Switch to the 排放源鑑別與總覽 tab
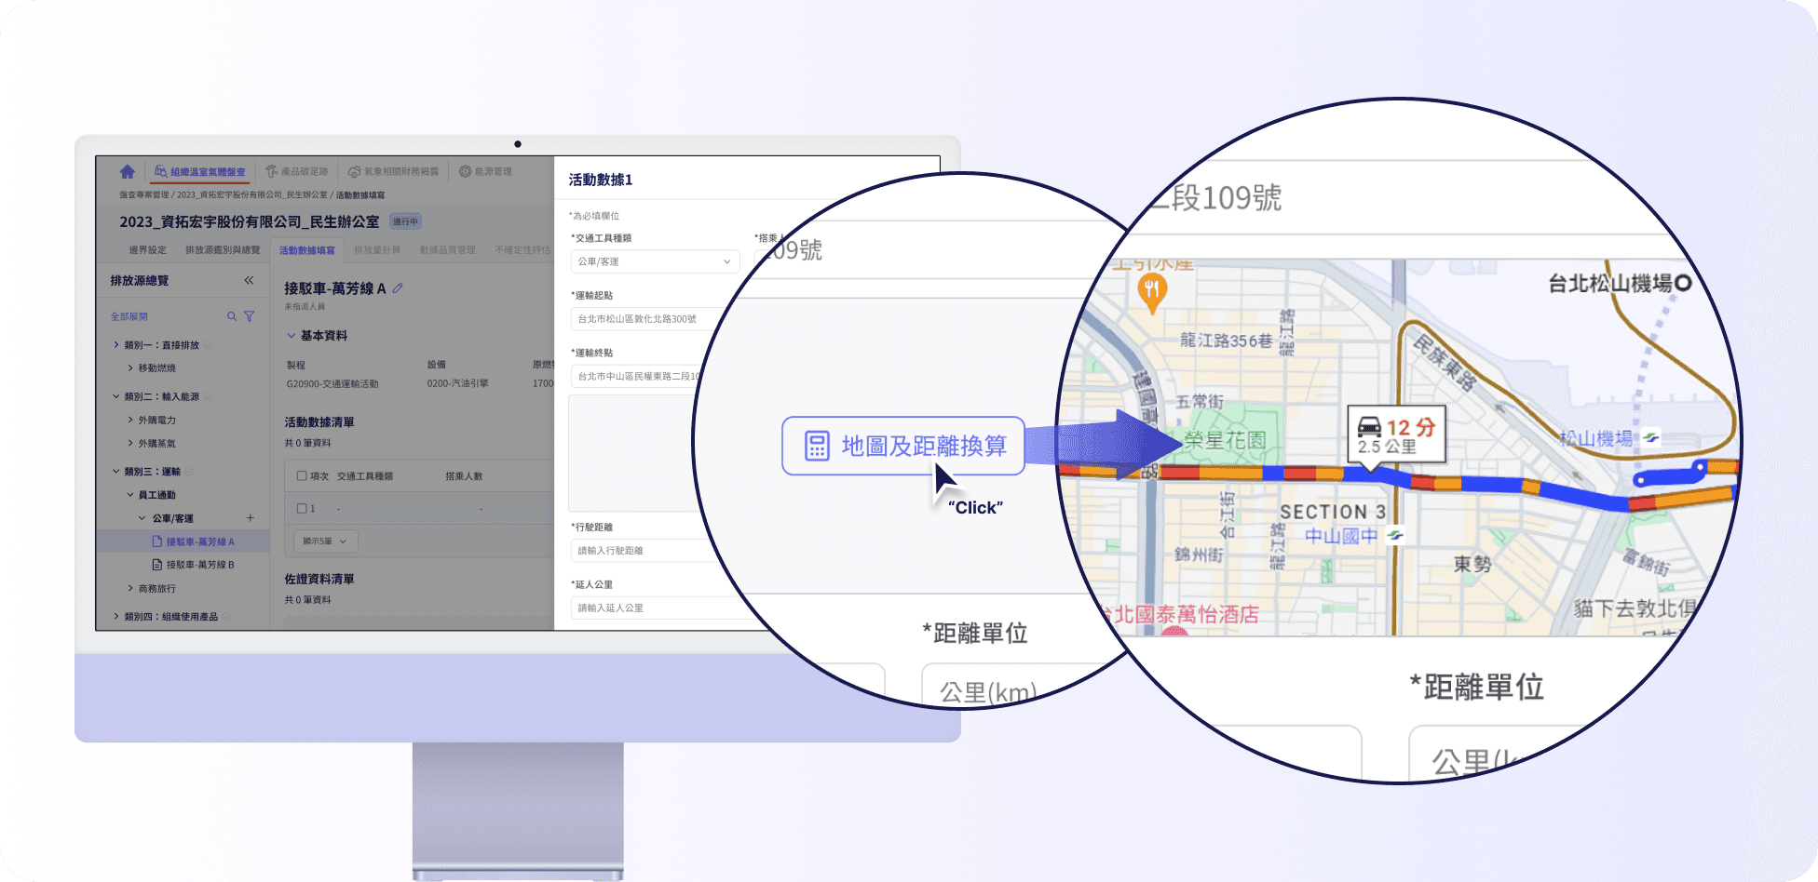 click(x=223, y=250)
